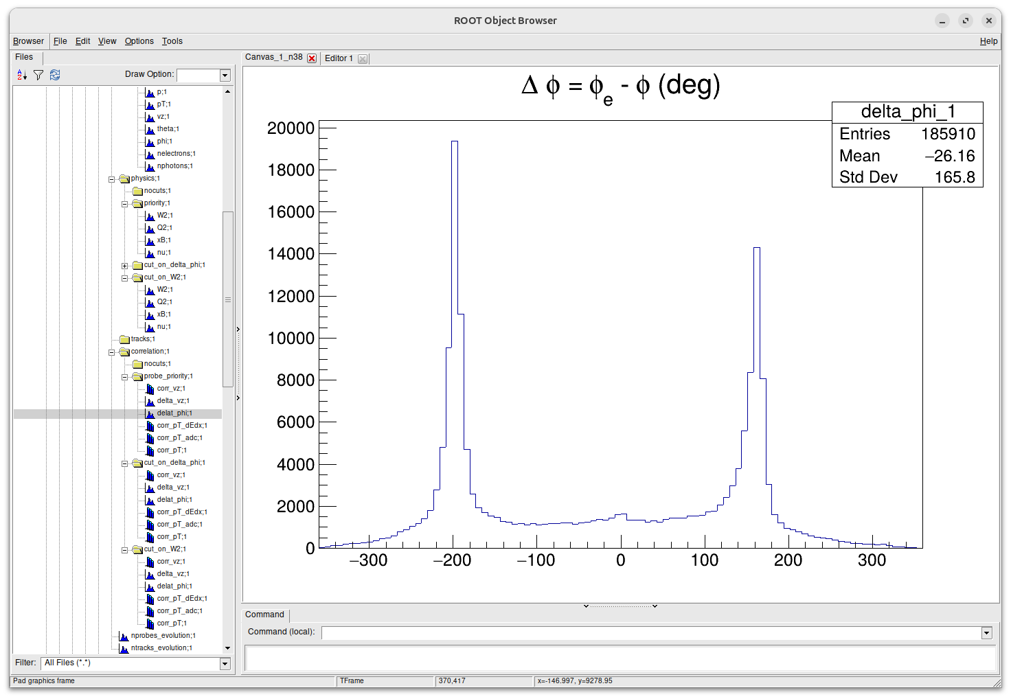Collapse the physics;1 tree node
This screenshot has height=699, width=1011.
pyautogui.click(x=111, y=179)
